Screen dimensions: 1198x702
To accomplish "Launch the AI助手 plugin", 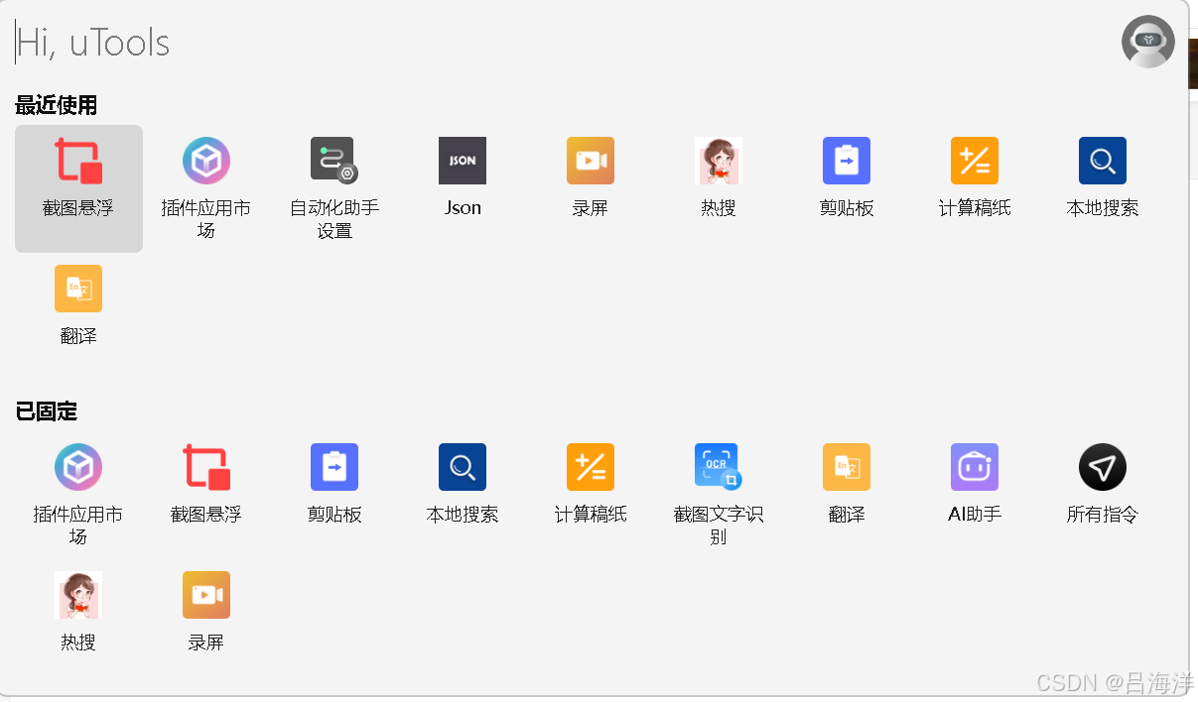I will [975, 495].
